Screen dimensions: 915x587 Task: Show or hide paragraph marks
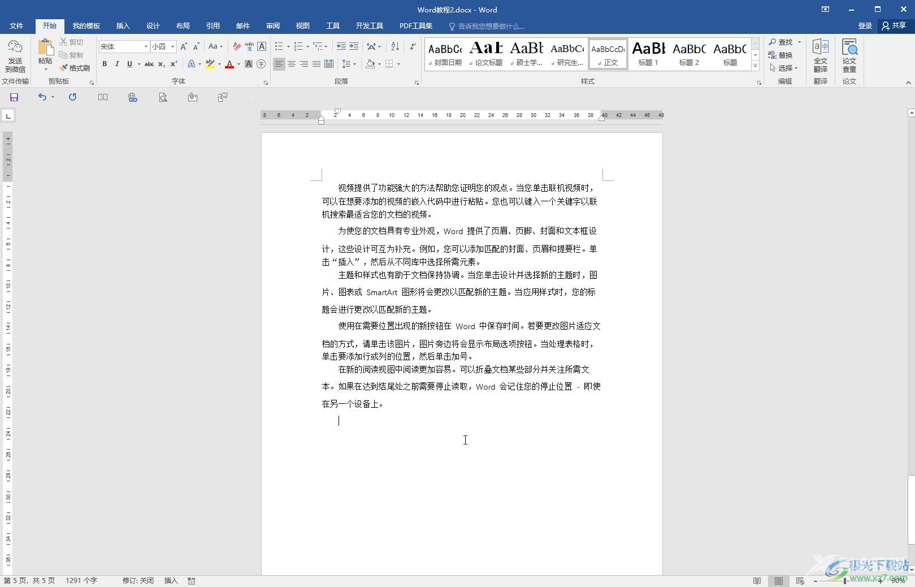[x=413, y=46]
